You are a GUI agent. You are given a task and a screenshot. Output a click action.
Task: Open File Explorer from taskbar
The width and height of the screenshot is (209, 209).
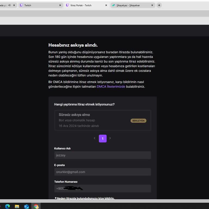pyautogui.click(x=17, y=206)
